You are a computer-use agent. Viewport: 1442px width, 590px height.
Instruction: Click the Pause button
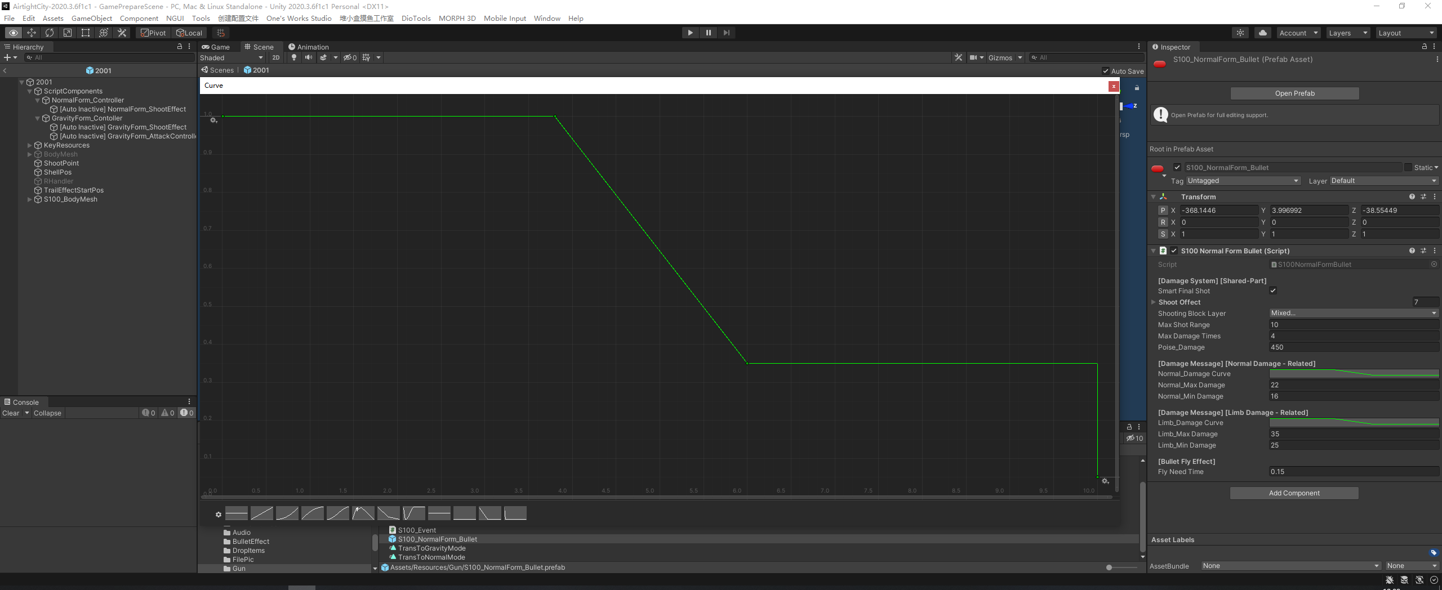pyautogui.click(x=708, y=33)
